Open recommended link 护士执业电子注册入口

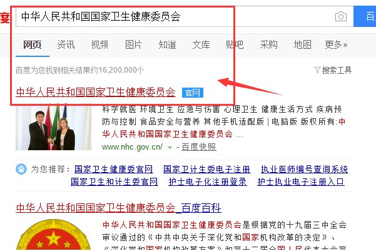[x=301, y=182]
